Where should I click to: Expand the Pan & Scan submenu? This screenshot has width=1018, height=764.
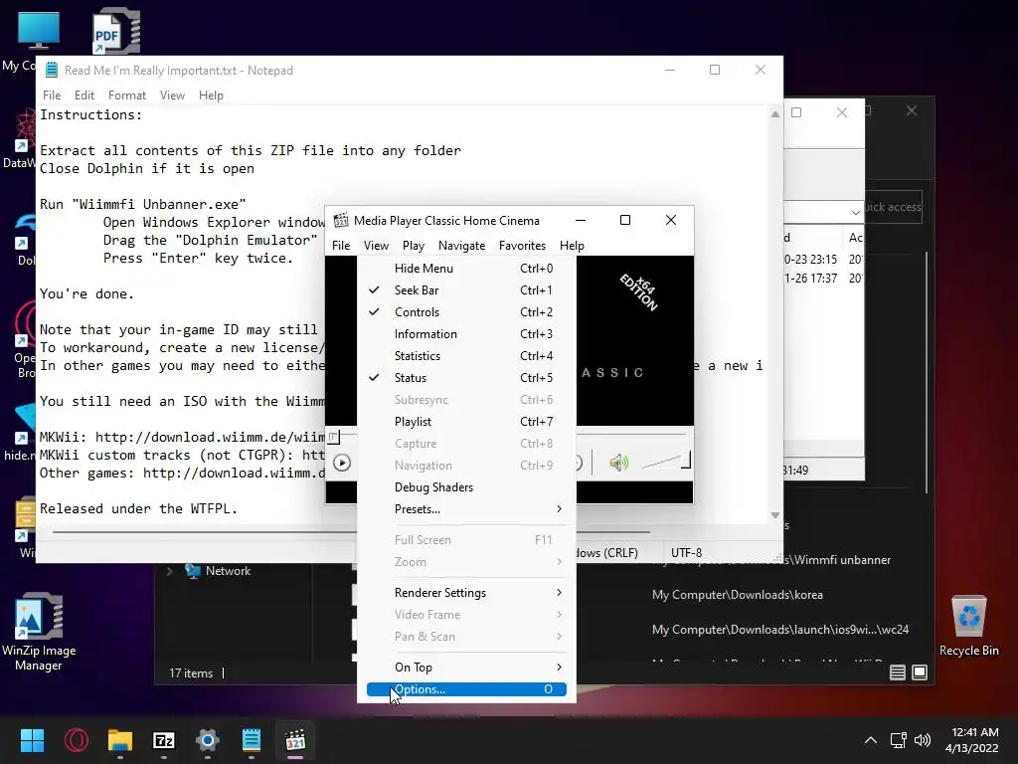tap(466, 637)
